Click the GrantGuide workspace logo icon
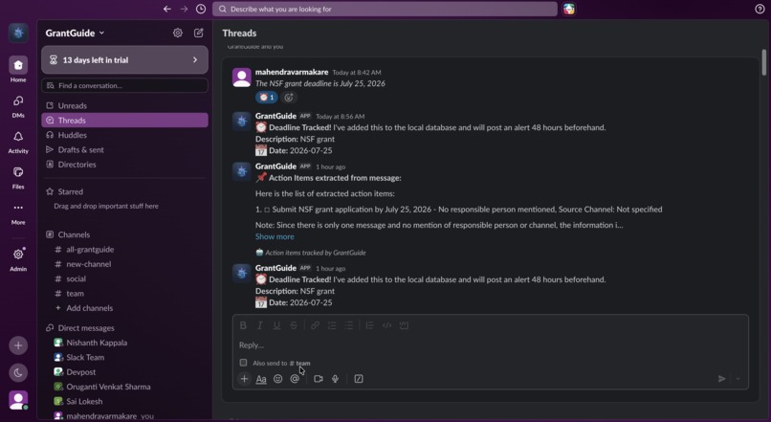The height and width of the screenshot is (422, 771). pyautogui.click(x=18, y=33)
